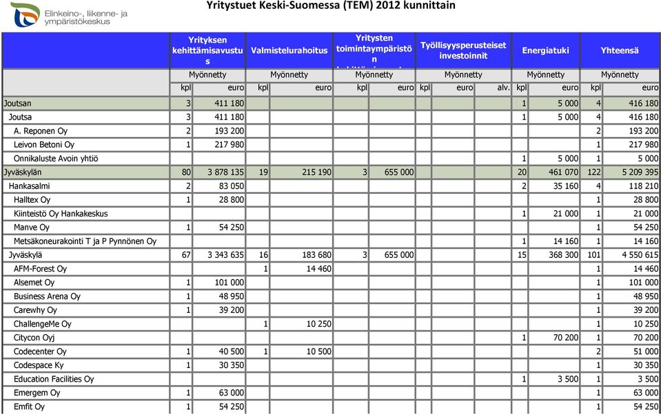
Task: Select the Carewhy Oy row
Action: tap(331, 310)
